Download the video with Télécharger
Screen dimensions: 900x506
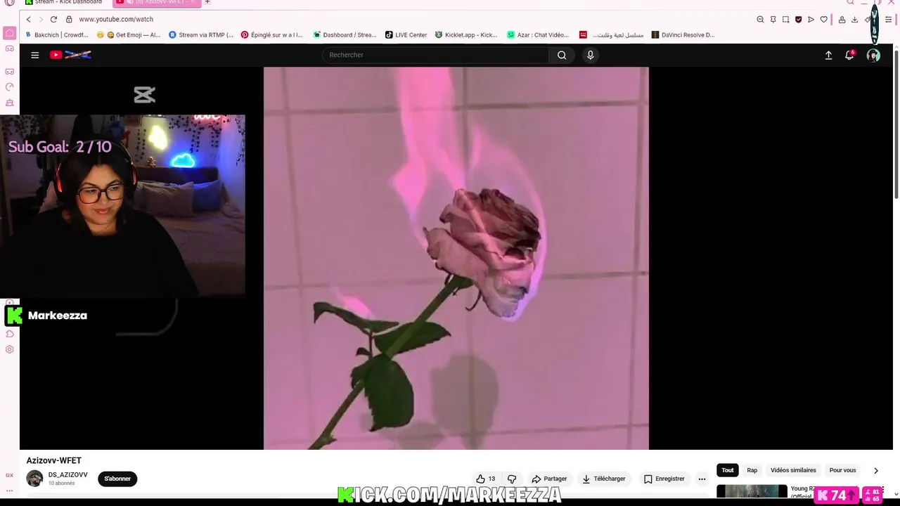pos(603,479)
